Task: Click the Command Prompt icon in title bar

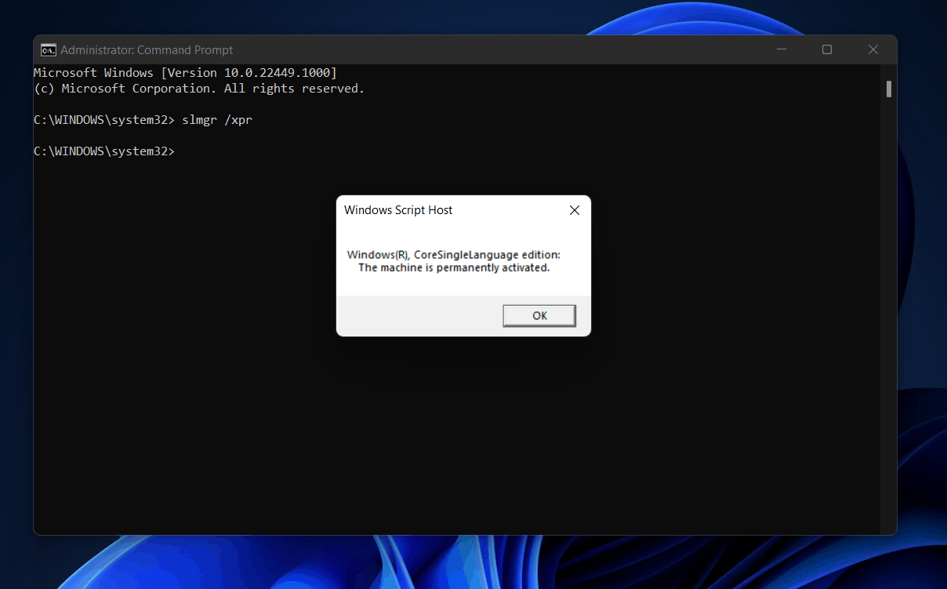Action: coord(49,50)
